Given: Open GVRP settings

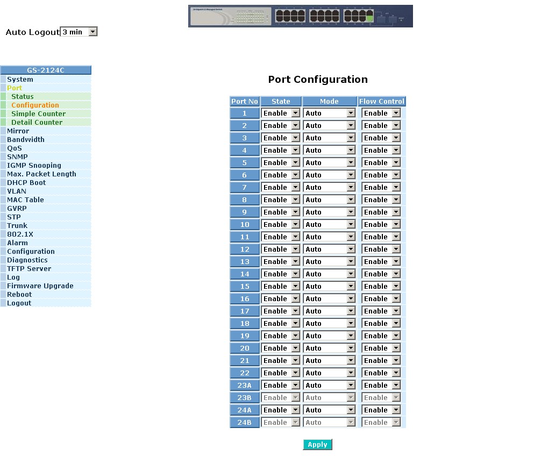Looking at the screenshot, I should coord(17,209).
